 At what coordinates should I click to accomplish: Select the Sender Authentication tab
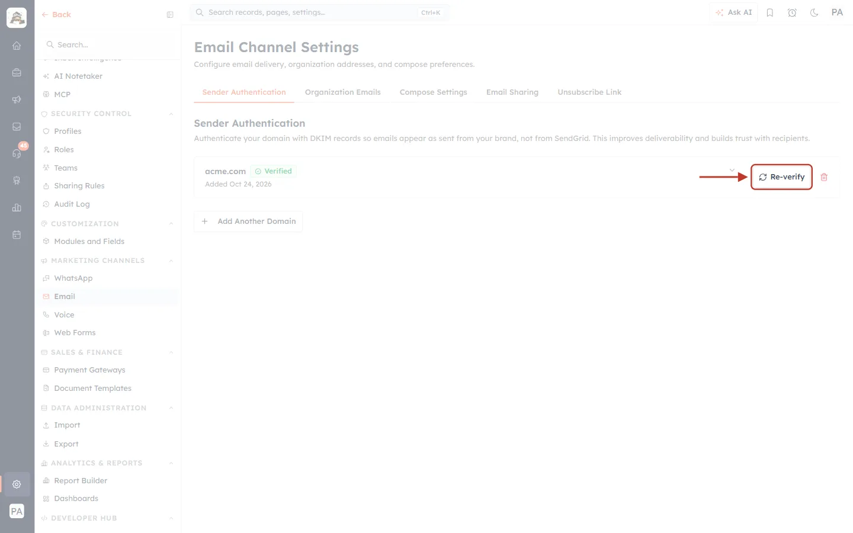244,92
